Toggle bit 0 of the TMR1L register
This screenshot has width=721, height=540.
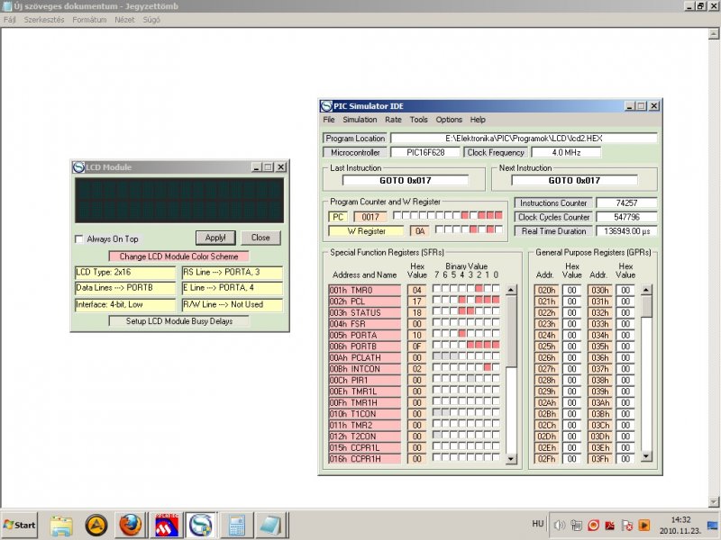point(496,390)
